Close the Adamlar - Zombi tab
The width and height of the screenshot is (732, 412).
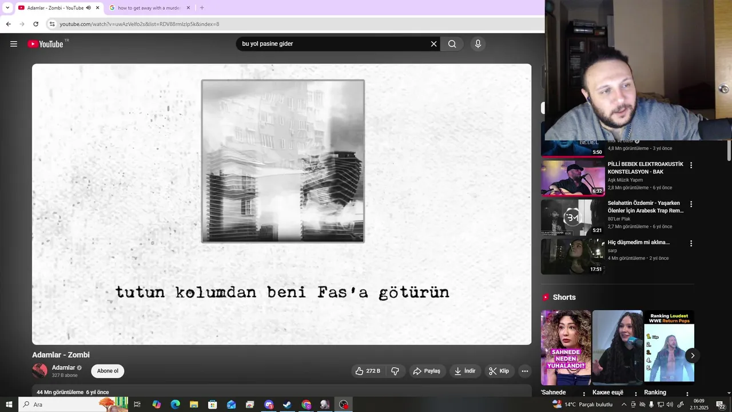(98, 8)
